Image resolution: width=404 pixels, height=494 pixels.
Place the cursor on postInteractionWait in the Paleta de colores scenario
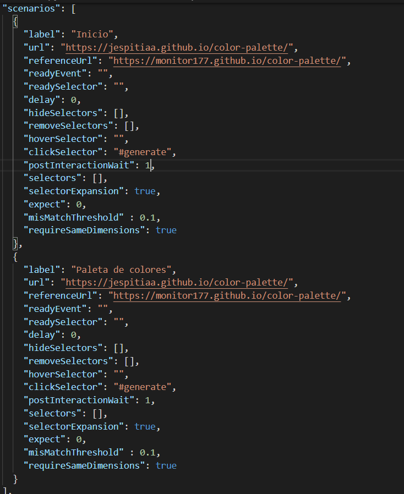coord(79,400)
